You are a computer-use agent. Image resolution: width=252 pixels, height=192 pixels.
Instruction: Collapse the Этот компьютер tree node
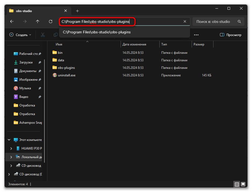[9, 140]
